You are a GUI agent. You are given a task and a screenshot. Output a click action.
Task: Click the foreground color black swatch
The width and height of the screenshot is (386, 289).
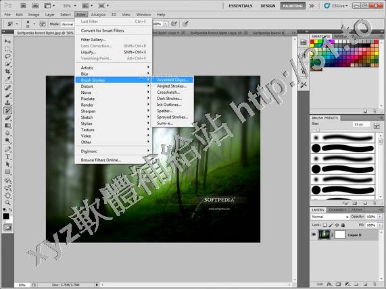6,216
